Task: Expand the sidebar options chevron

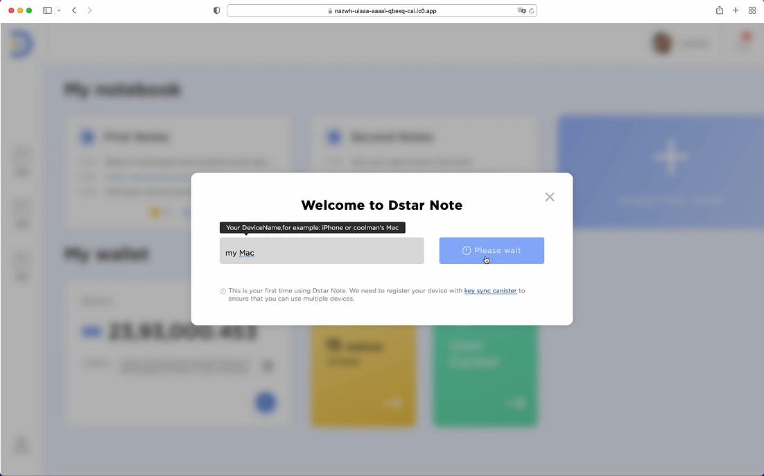Action: coord(59,10)
